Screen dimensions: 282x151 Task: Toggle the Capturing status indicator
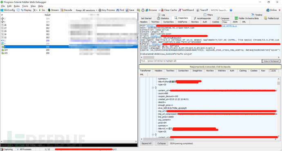[x=7, y=149]
